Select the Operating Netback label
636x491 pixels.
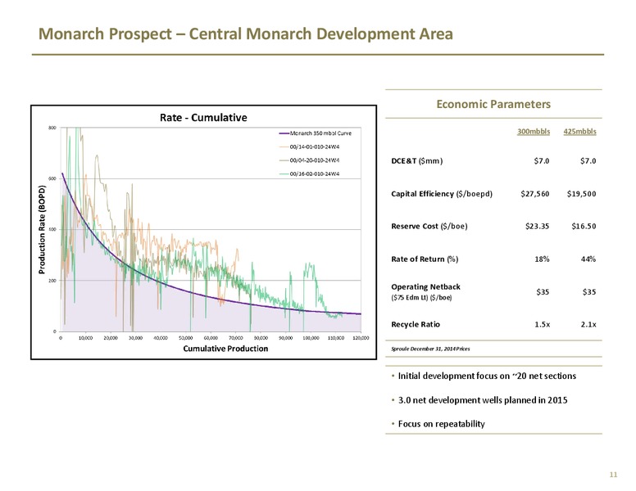(x=425, y=286)
